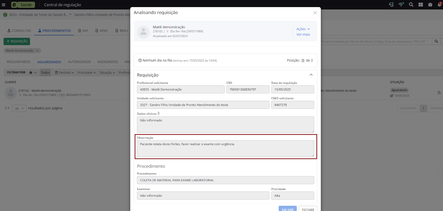
Task: Click the Ver mais link
Action: pos(303,35)
